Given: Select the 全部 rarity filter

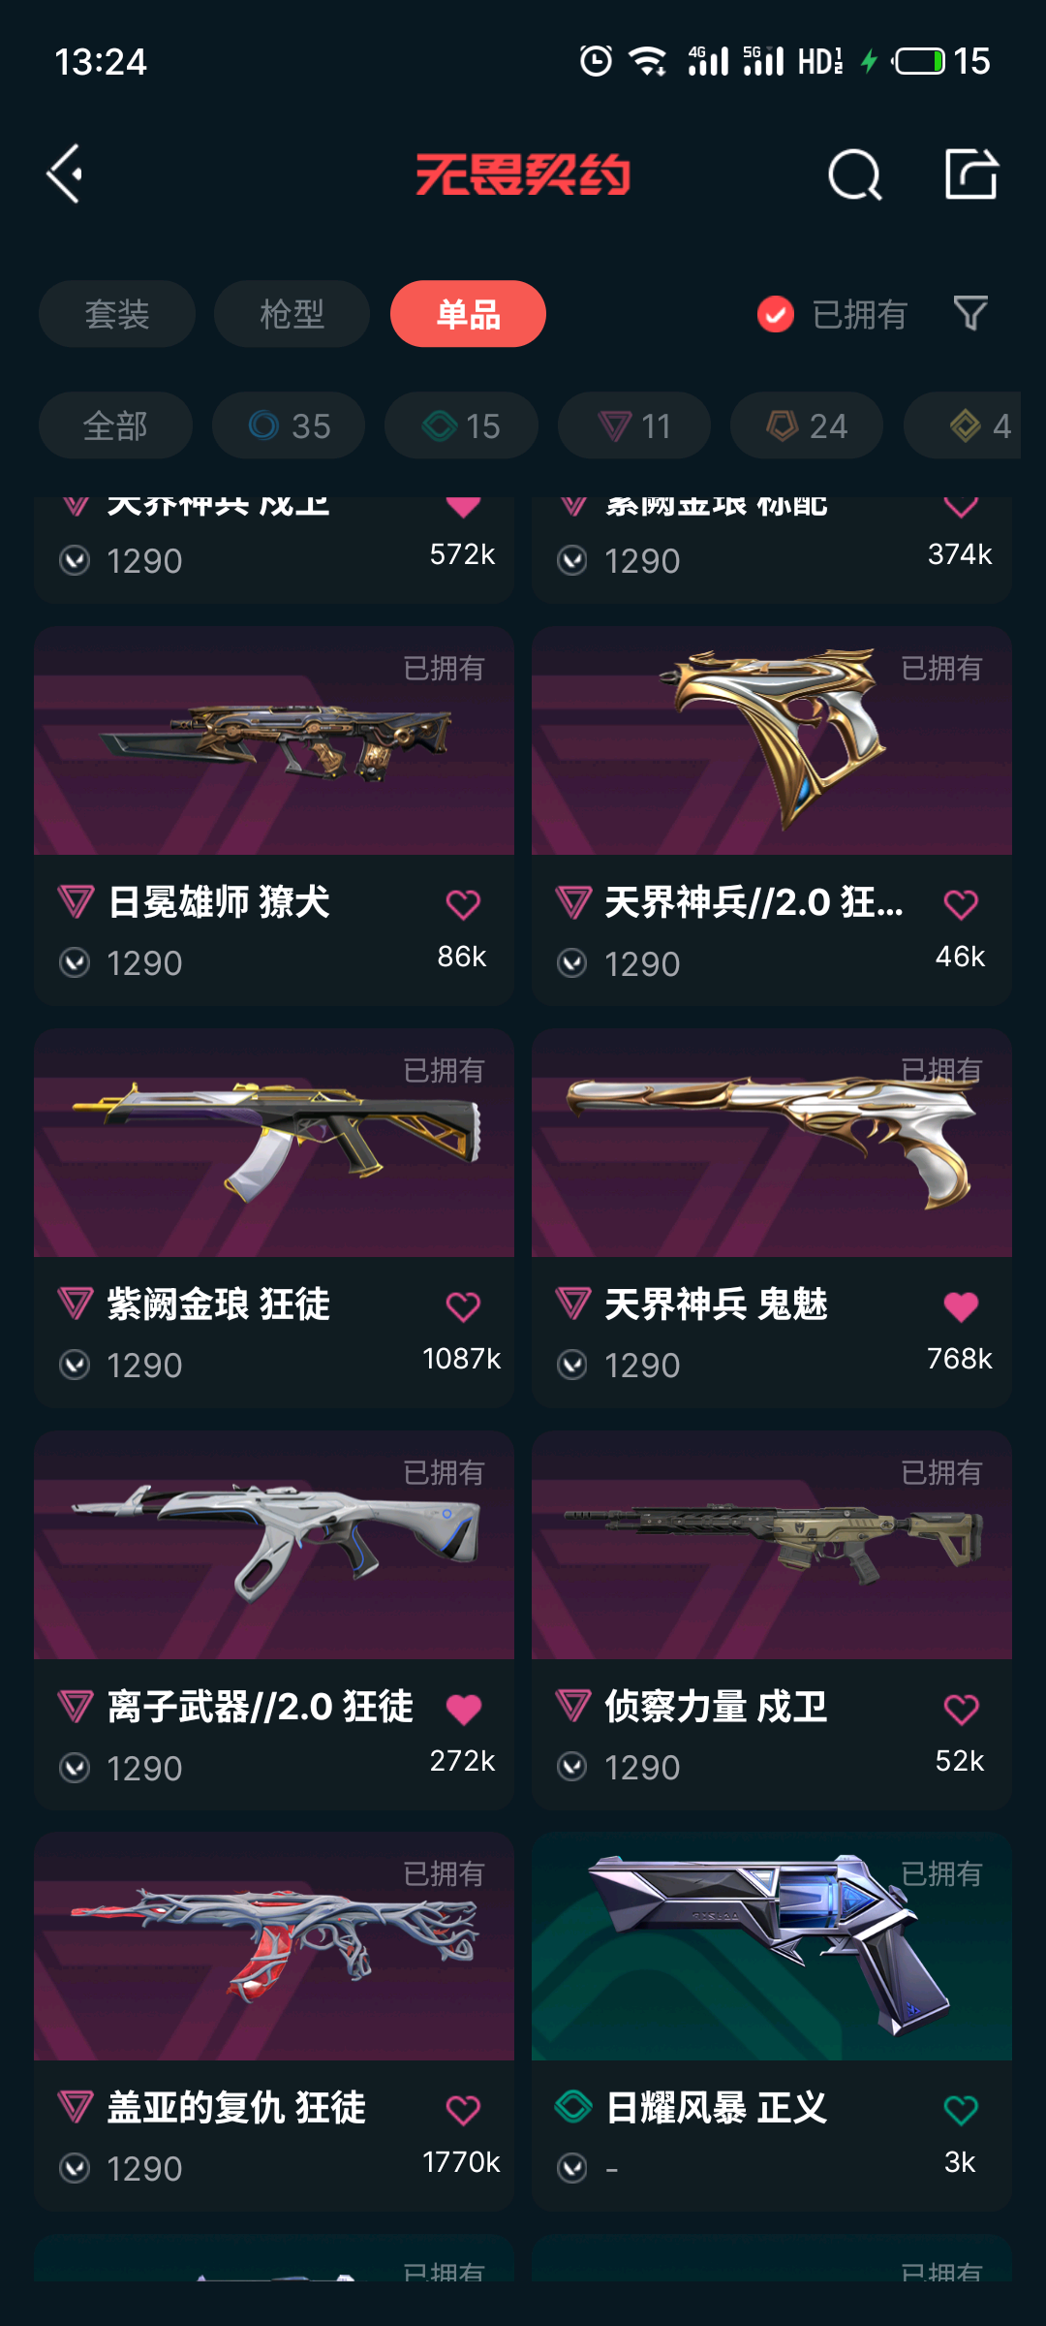Looking at the screenshot, I should (115, 425).
